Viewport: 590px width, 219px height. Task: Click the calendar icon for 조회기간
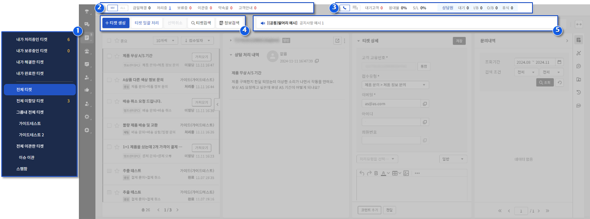click(559, 62)
